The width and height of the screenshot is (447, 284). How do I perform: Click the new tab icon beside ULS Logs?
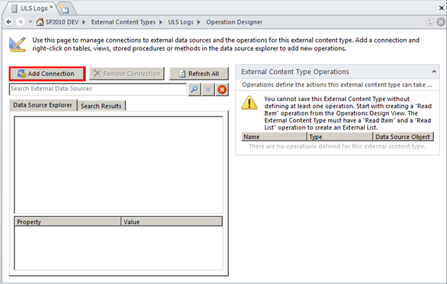point(64,8)
